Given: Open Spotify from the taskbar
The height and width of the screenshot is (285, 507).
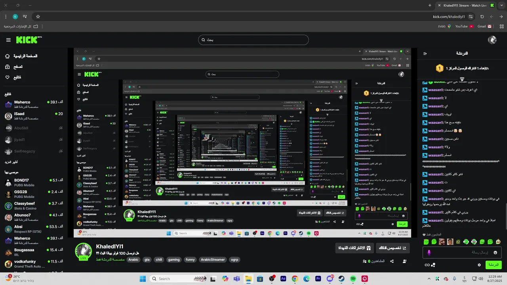Looking at the screenshot, I should click(x=353, y=279).
